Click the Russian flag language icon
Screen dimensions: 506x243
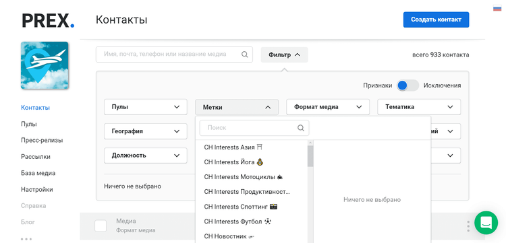[x=497, y=9]
